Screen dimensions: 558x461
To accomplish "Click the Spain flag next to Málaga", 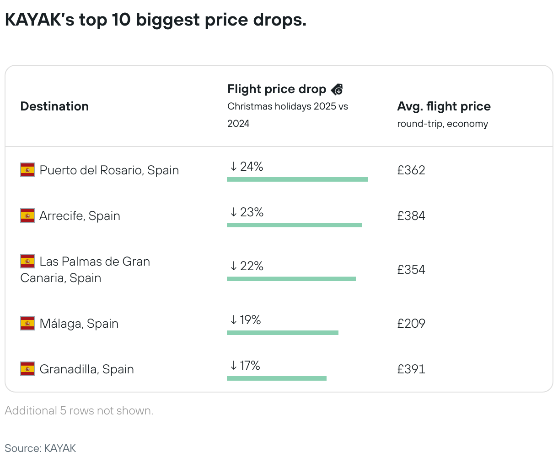I will 27,324.
